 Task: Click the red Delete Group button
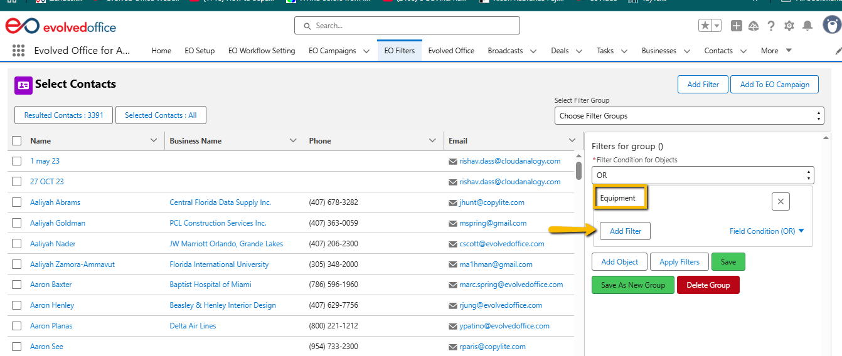708,285
